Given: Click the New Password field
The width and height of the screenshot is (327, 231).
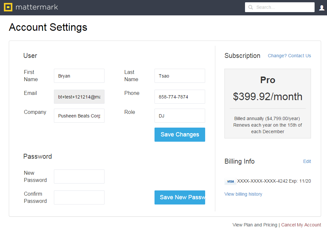Looking at the screenshot, I should coord(79,176).
